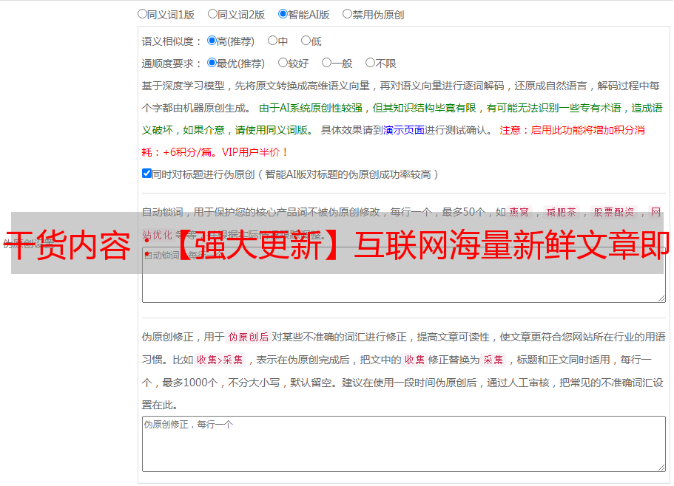
Task: Set 语义相似度 to 高(推荐)
Action: 212,41
